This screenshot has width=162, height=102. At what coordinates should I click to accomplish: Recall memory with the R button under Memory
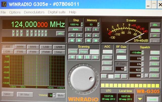[x=96, y=30]
